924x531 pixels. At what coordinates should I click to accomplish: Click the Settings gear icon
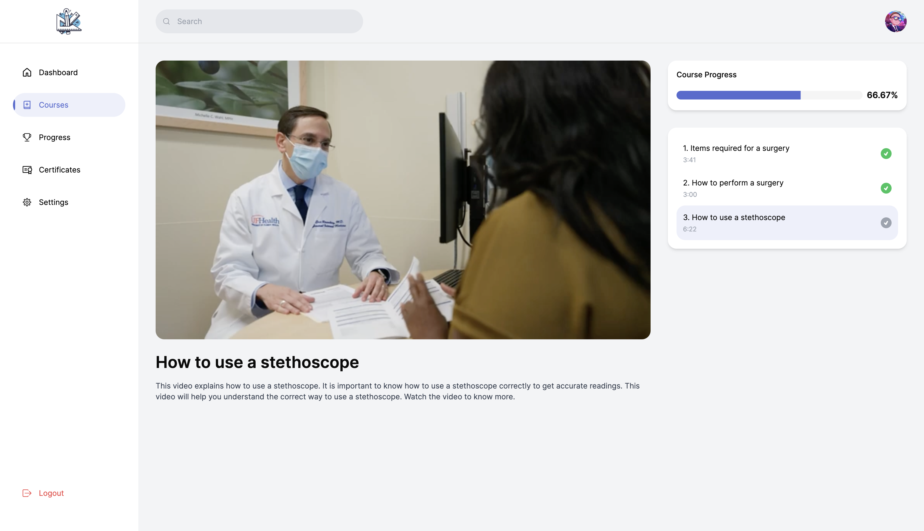[27, 203]
